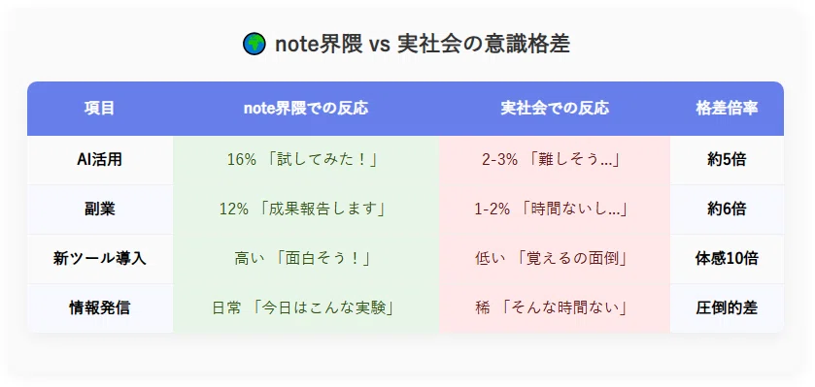
Task: Click the pink cell 2-3% 「難しそう...」
Action: coord(554,160)
